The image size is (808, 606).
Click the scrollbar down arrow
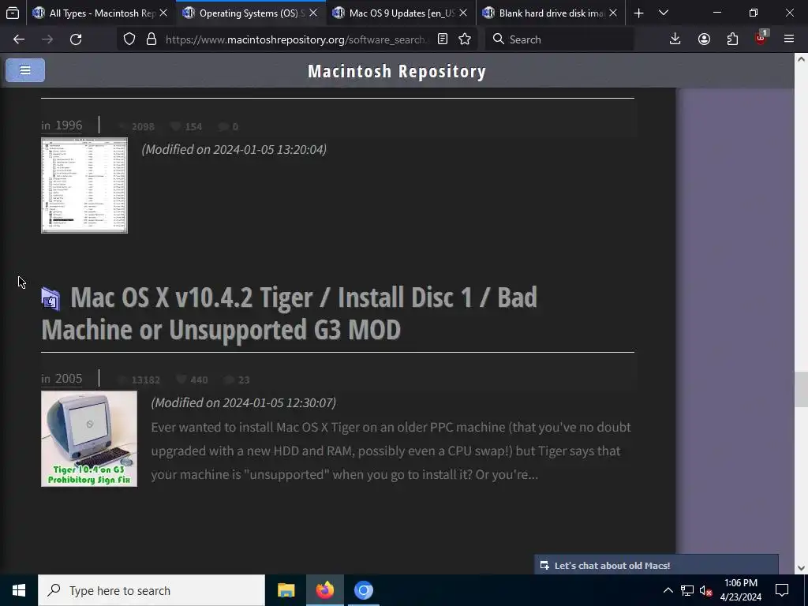pyautogui.click(x=801, y=568)
